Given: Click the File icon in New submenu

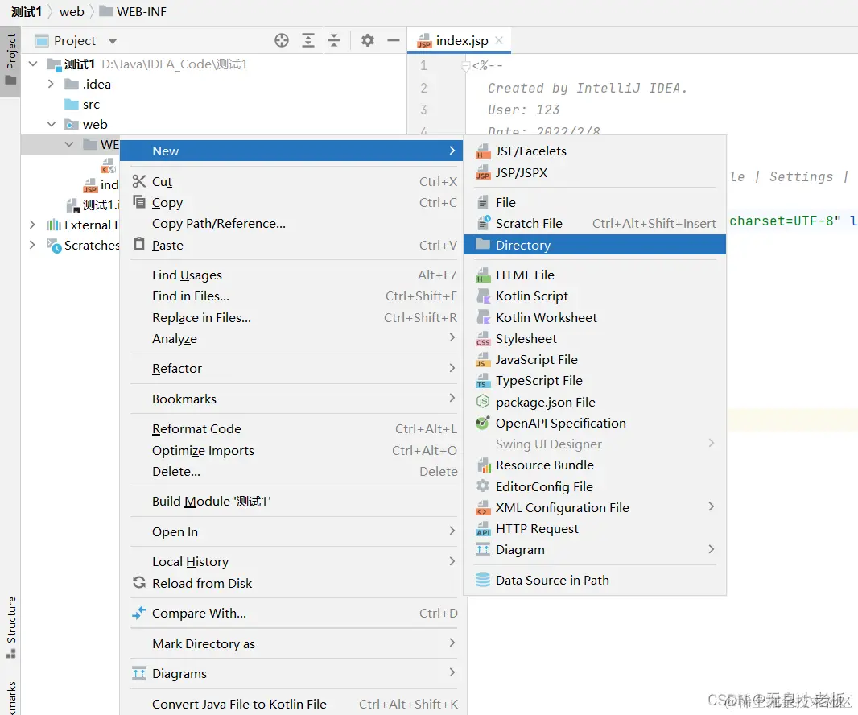Looking at the screenshot, I should (x=483, y=203).
